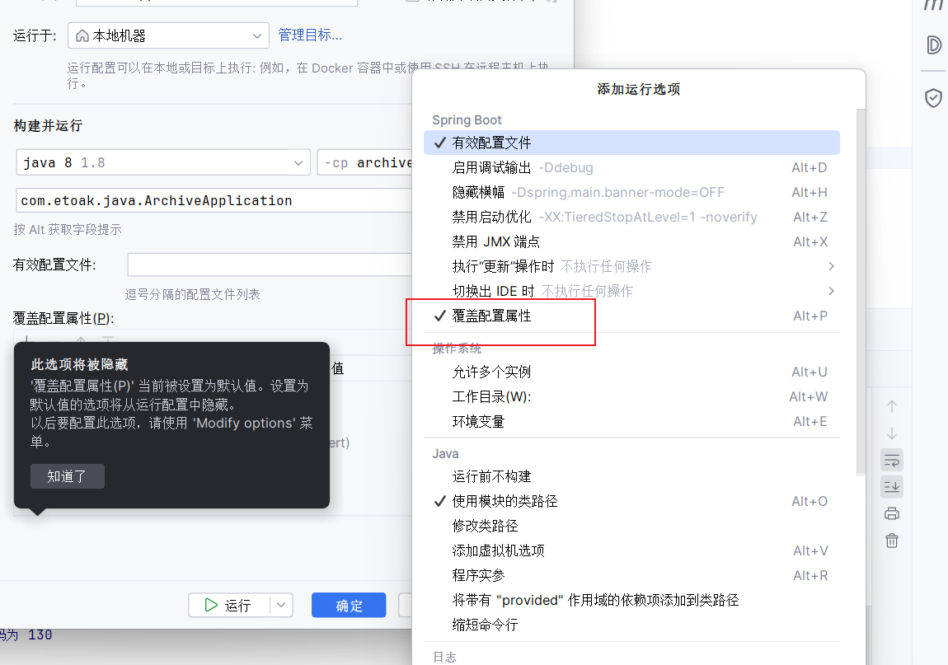Enable 隐藏横幅 option
The height and width of the screenshot is (665, 948).
coord(631,192)
